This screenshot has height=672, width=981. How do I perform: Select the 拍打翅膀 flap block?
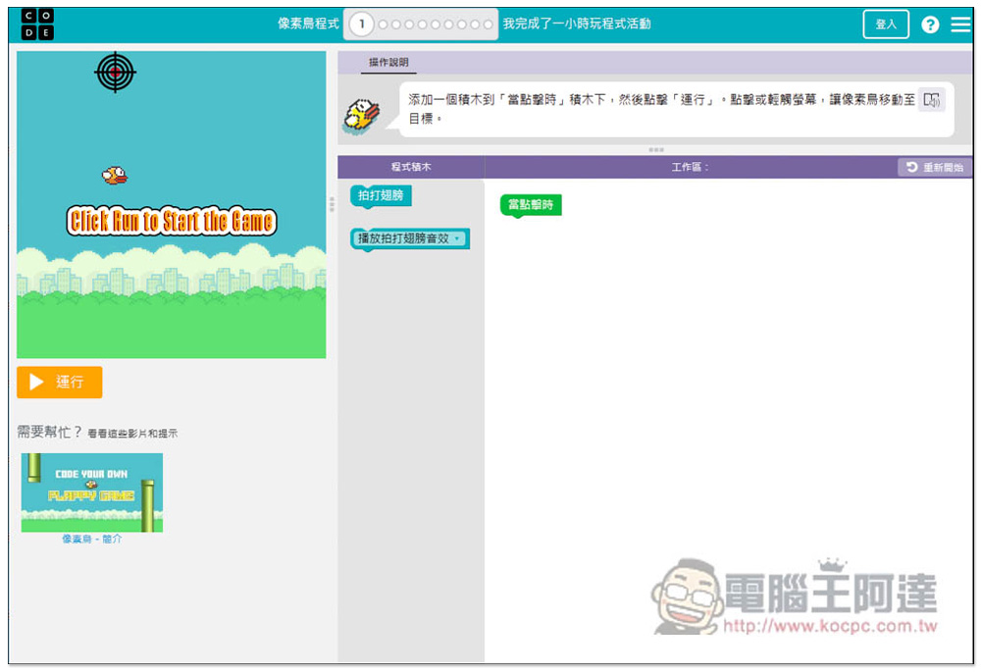coord(381,195)
